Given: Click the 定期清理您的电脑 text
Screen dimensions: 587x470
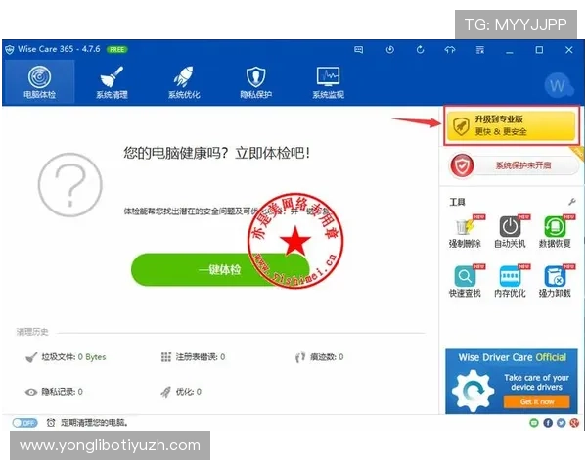Looking at the screenshot, I should 95,423.
